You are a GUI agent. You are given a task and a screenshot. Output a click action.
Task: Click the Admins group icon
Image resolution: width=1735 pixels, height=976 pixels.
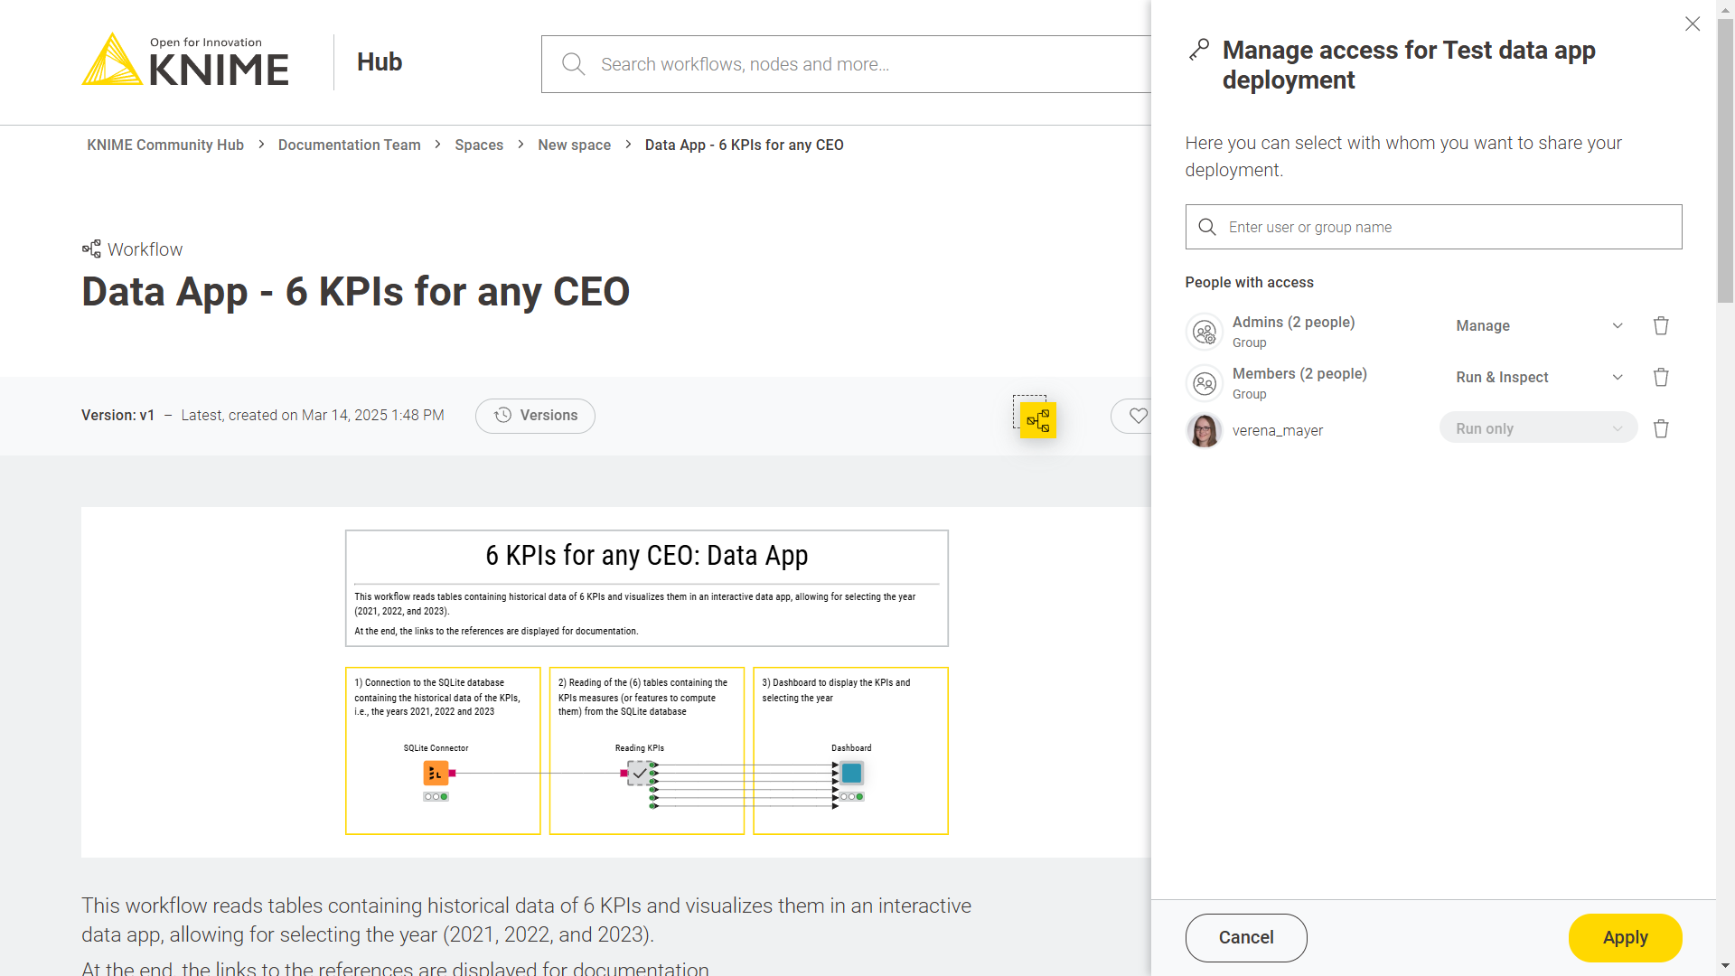coord(1204,332)
